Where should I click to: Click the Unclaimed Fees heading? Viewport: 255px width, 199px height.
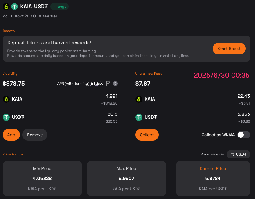pos(148,73)
